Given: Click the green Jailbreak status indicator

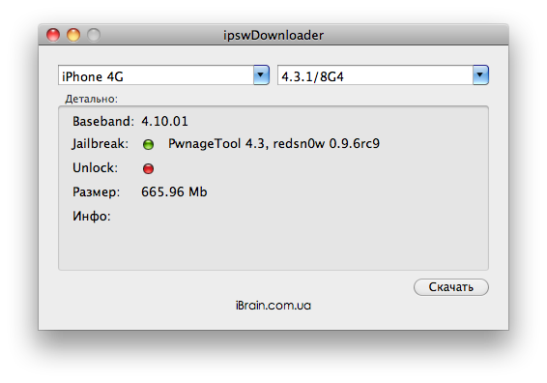Looking at the screenshot, I should coord(148,144).
